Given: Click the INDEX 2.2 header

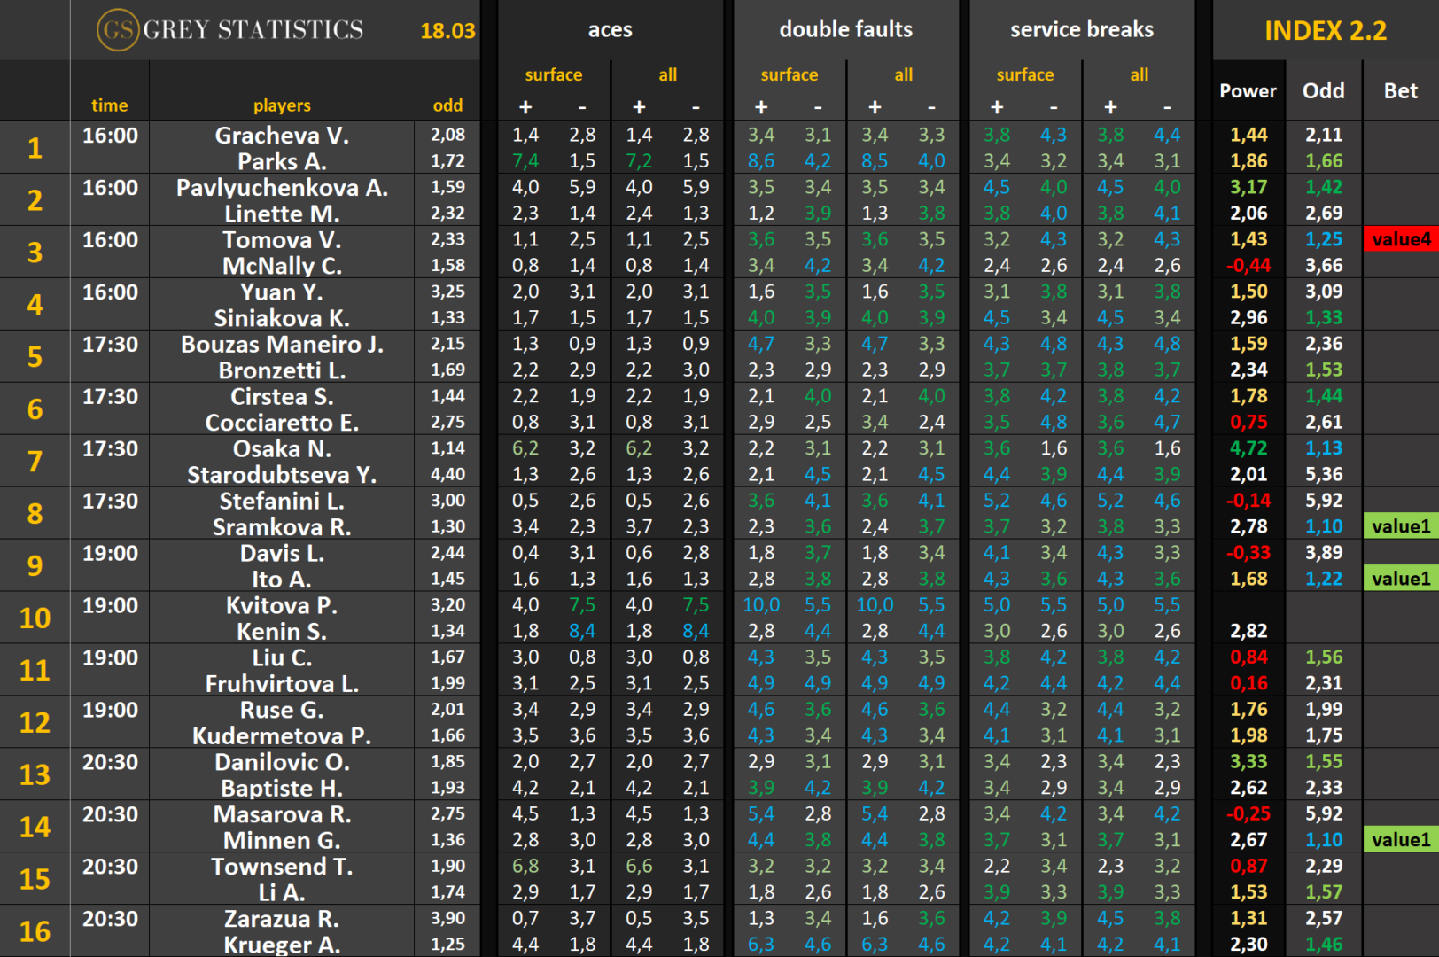Looking at the screenshot, I should [x=1326, y=31].
